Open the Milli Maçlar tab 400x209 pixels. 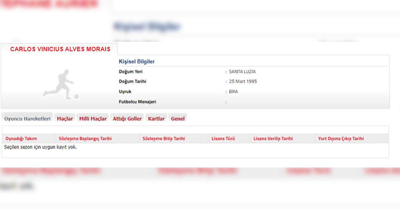point(93,119)
